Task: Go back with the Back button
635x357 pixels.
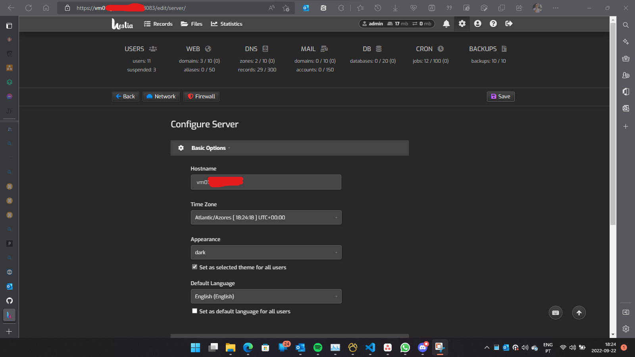Action: click(x=125, y=96)
